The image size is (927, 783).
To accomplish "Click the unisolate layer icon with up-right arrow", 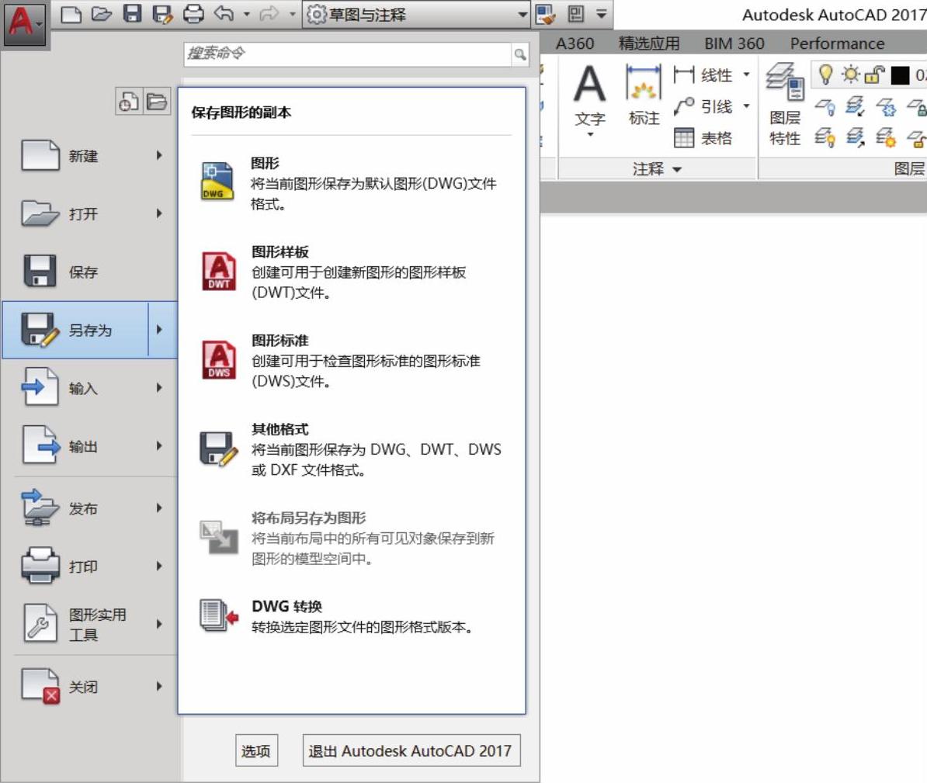I will pyautogui.click(x=856, y=138).
